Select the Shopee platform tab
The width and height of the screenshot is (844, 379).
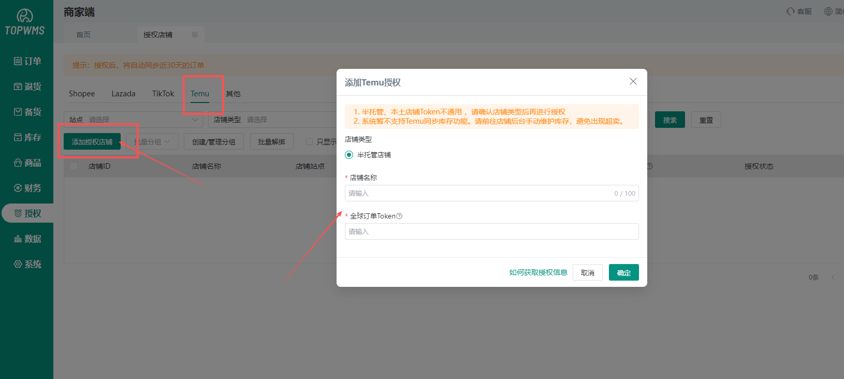pyautogui.click(x=82, y=94)
